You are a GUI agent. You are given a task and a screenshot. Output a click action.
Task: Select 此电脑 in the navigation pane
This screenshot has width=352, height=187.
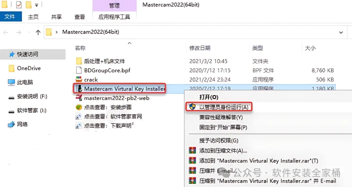(x=25, y=82)
